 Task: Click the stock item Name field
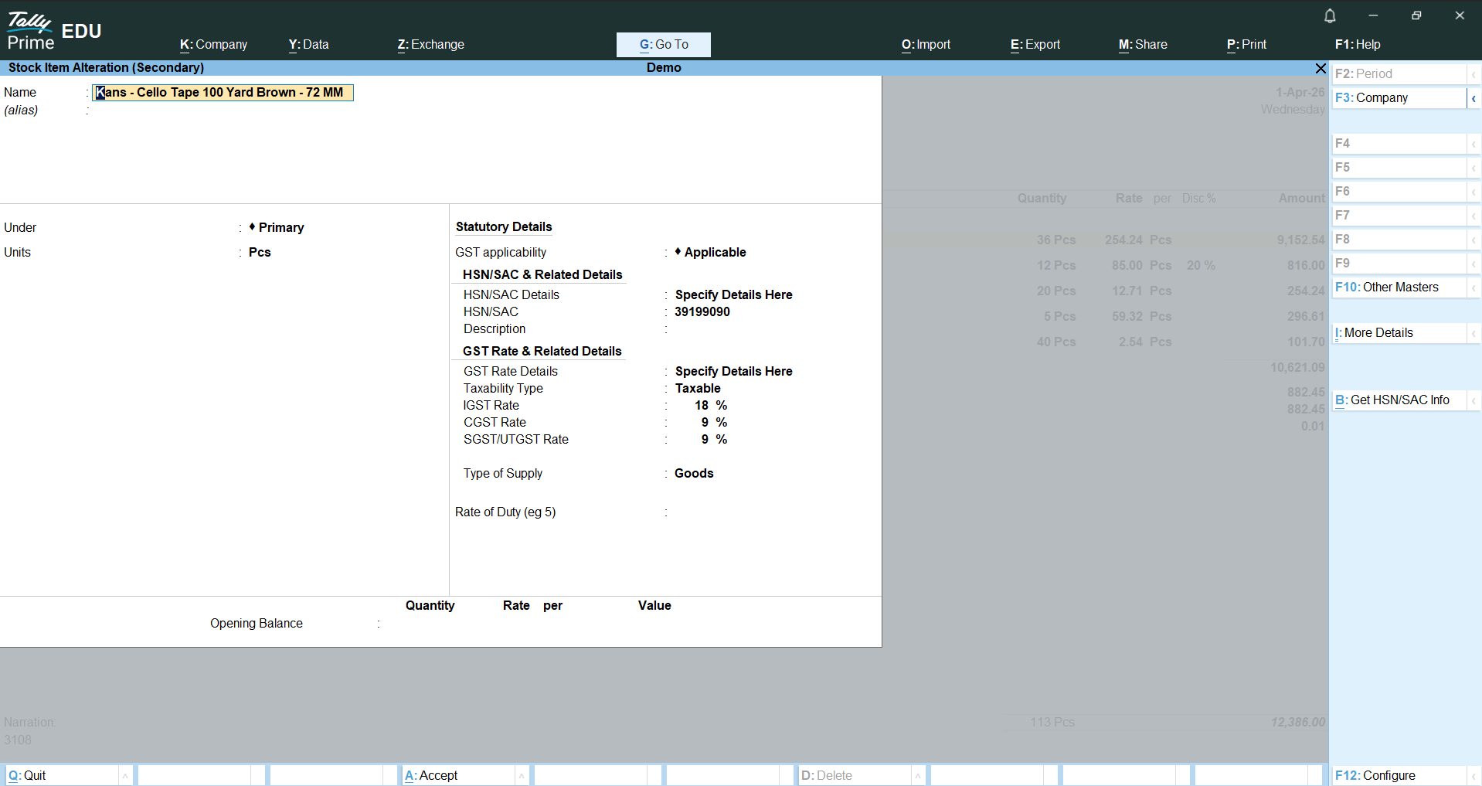point(223,93)
